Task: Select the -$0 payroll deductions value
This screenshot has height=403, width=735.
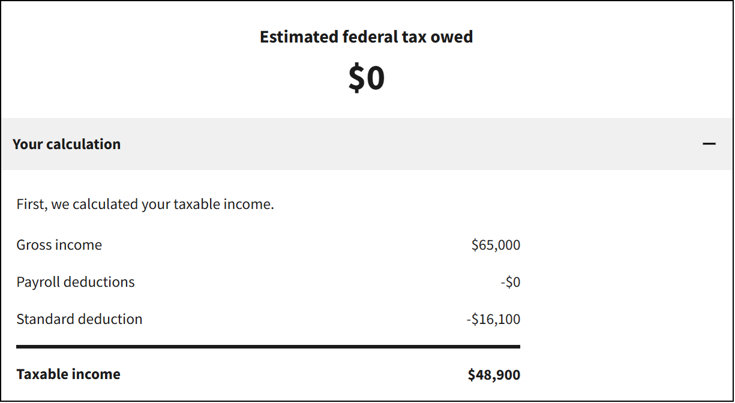Action: pos(511,281)
